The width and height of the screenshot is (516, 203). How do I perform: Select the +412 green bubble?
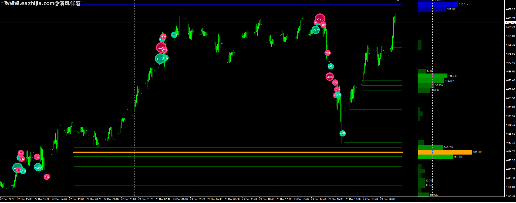(166, 58)
